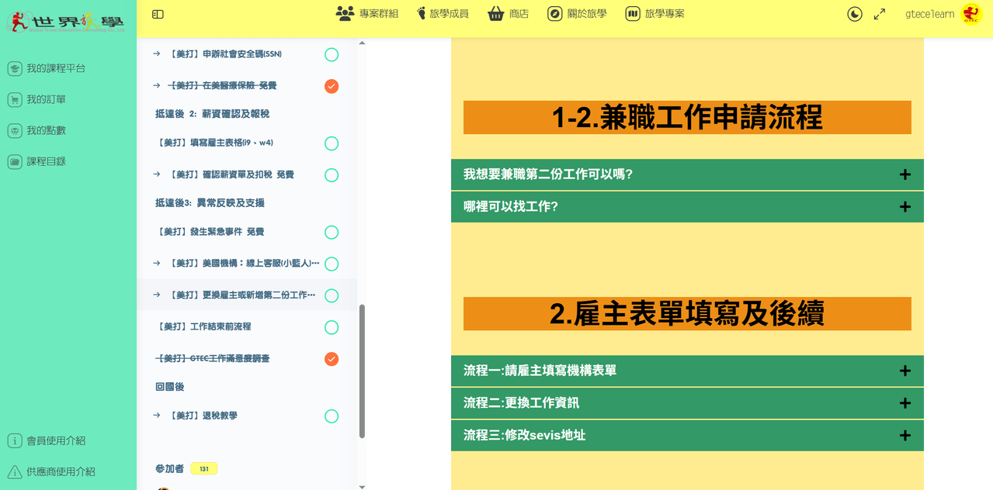Open the 商店 basket icon

pos(496,13)
